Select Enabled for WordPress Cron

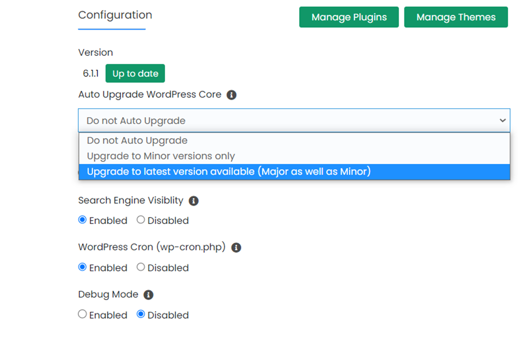click(x=83, y=267)
